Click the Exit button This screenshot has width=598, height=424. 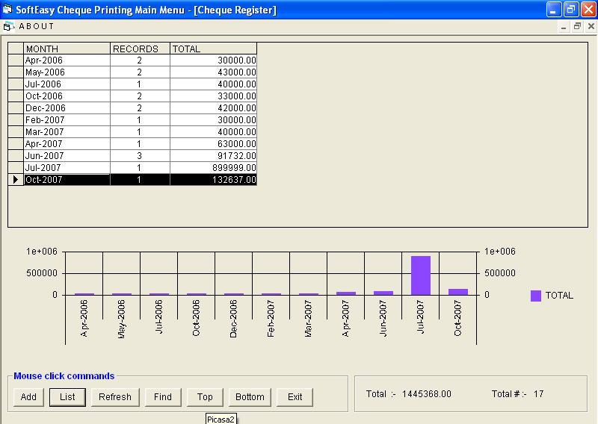295,397
